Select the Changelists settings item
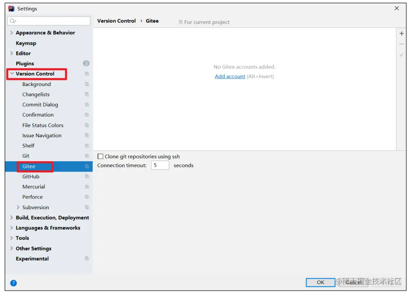 [x=36, y=94]
